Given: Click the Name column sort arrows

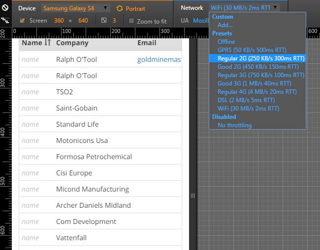Looking at the screenshot, I should 47,43.
